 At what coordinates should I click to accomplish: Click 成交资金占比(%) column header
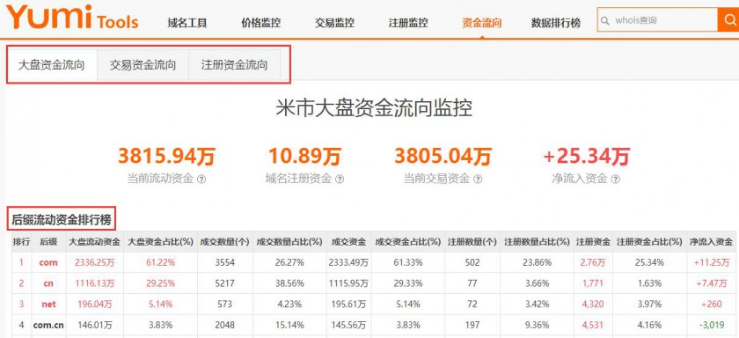[407, 242]
